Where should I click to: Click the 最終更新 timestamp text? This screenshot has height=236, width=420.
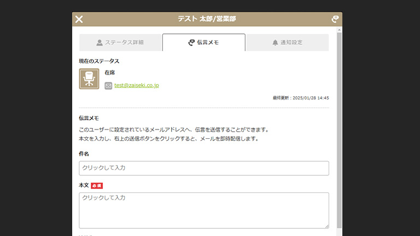point(300,98)
